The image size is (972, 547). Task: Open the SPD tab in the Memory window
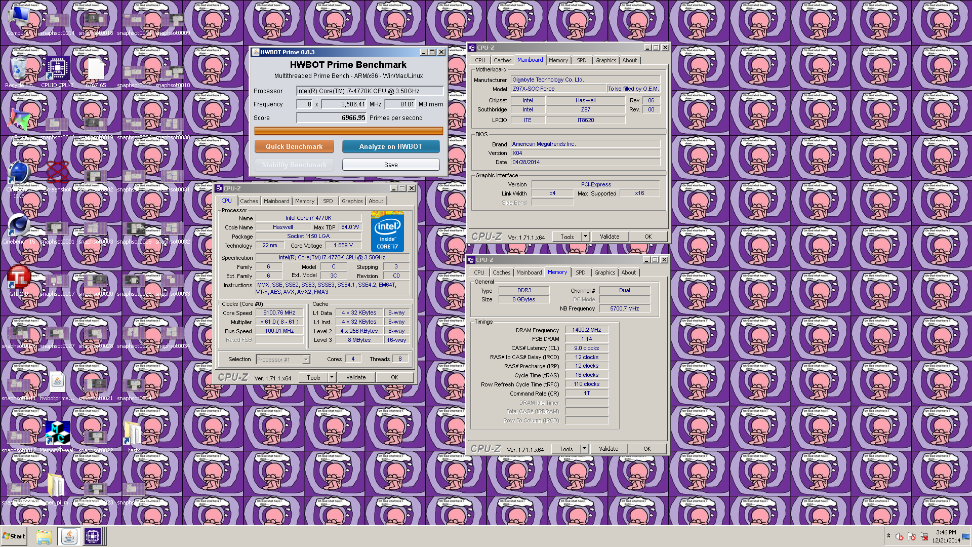point(581,272)
